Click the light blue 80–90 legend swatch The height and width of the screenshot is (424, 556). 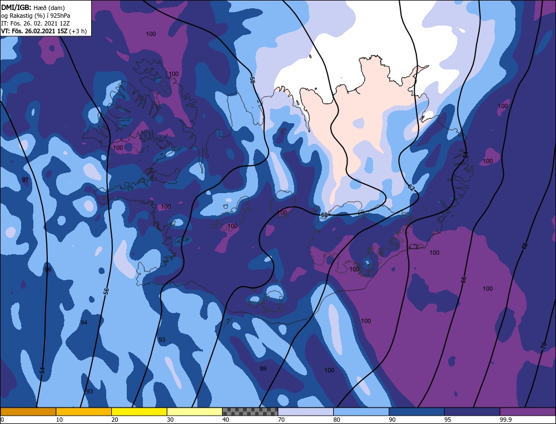[361, 411]
